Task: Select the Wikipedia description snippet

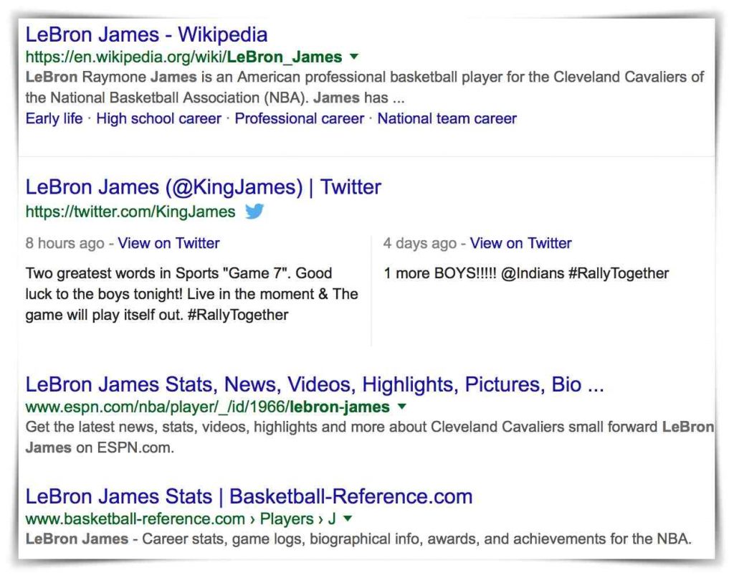Action: coord(365,87)
